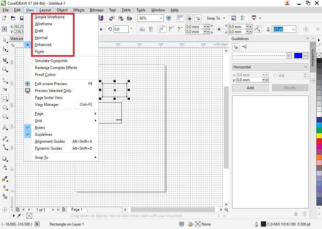This screenshot has width=322, height=229.
Task: Select the Drop Shadow tool
Action: 5,159
